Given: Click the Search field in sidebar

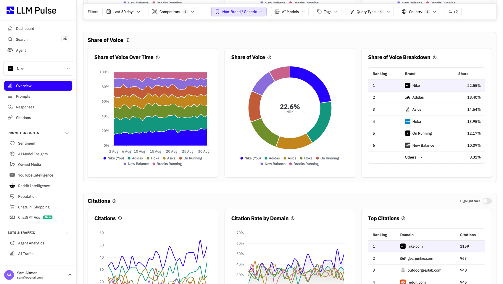Looking at the screenshot, I should pyautogui.click(x=38, y=40).
